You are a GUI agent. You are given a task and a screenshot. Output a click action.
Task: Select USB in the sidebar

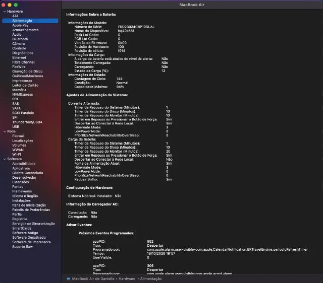tap(16, 126)
